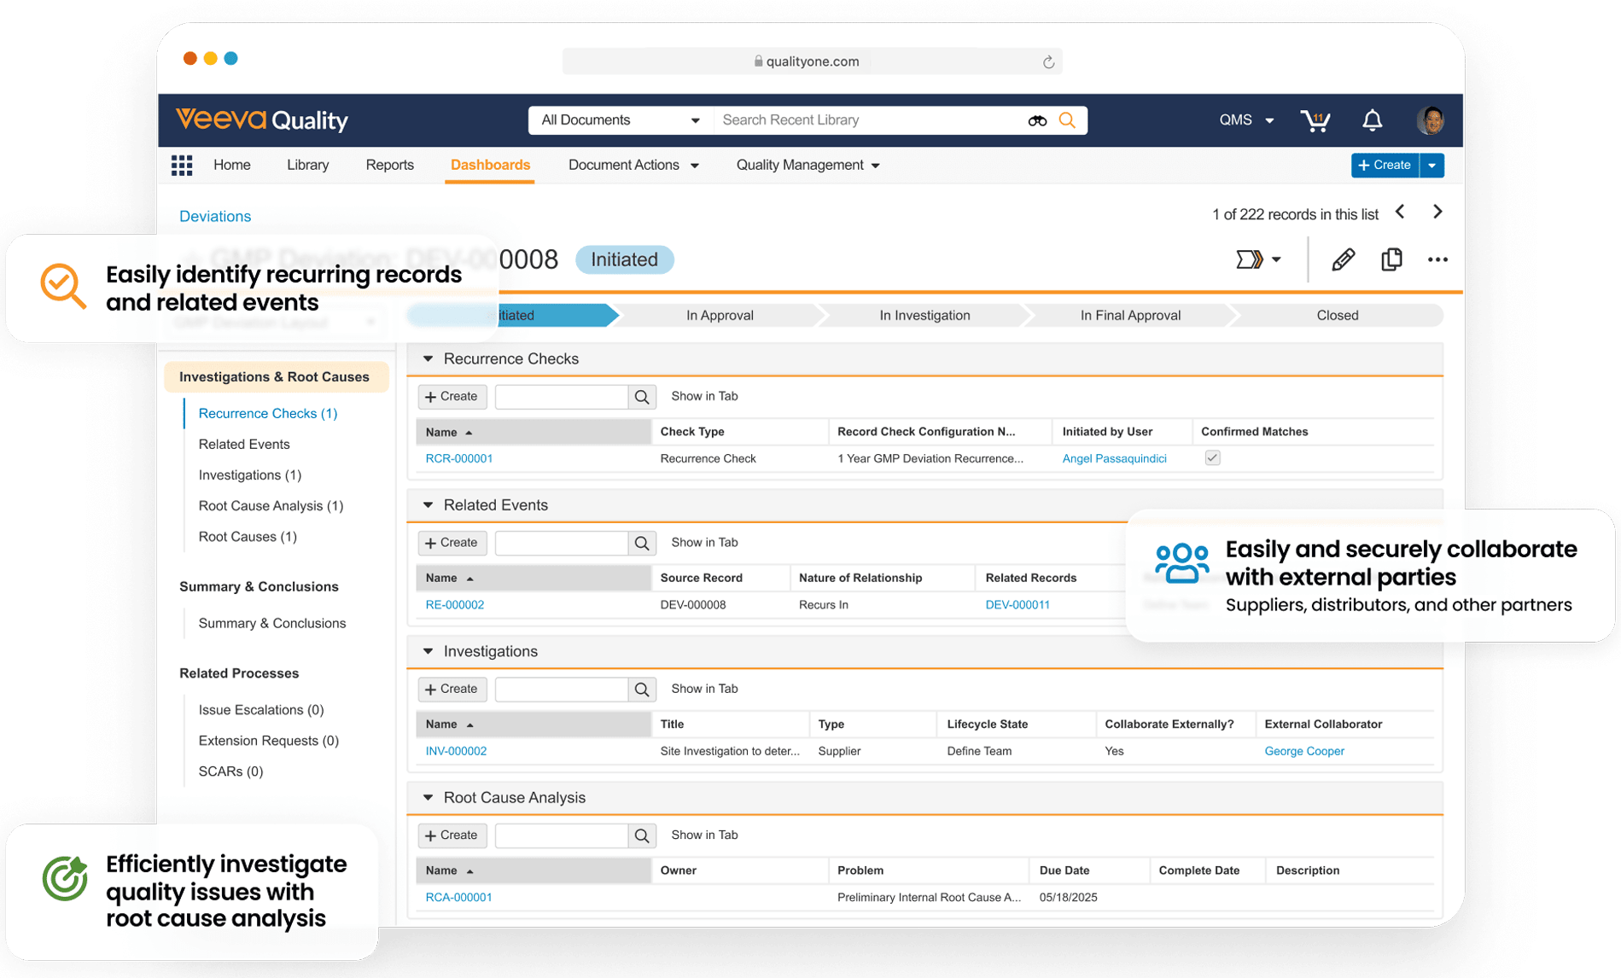The height and width of the screenshot is (978, 1621).
Task: Collapse the Recurrence Checks section
Action: 429,359
